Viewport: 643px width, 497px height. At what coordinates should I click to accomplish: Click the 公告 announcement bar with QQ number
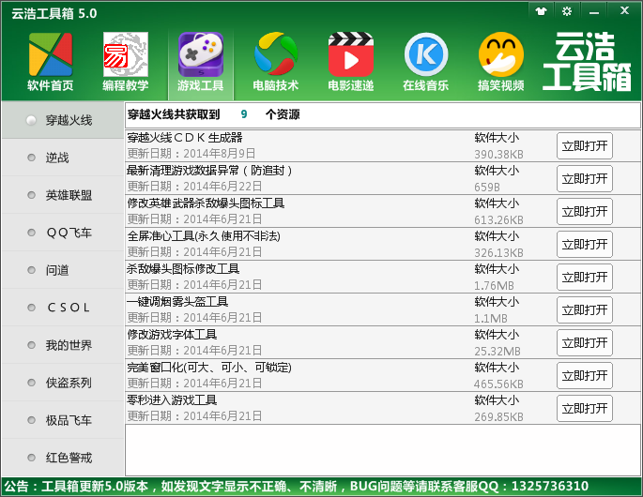coord(297,487)
